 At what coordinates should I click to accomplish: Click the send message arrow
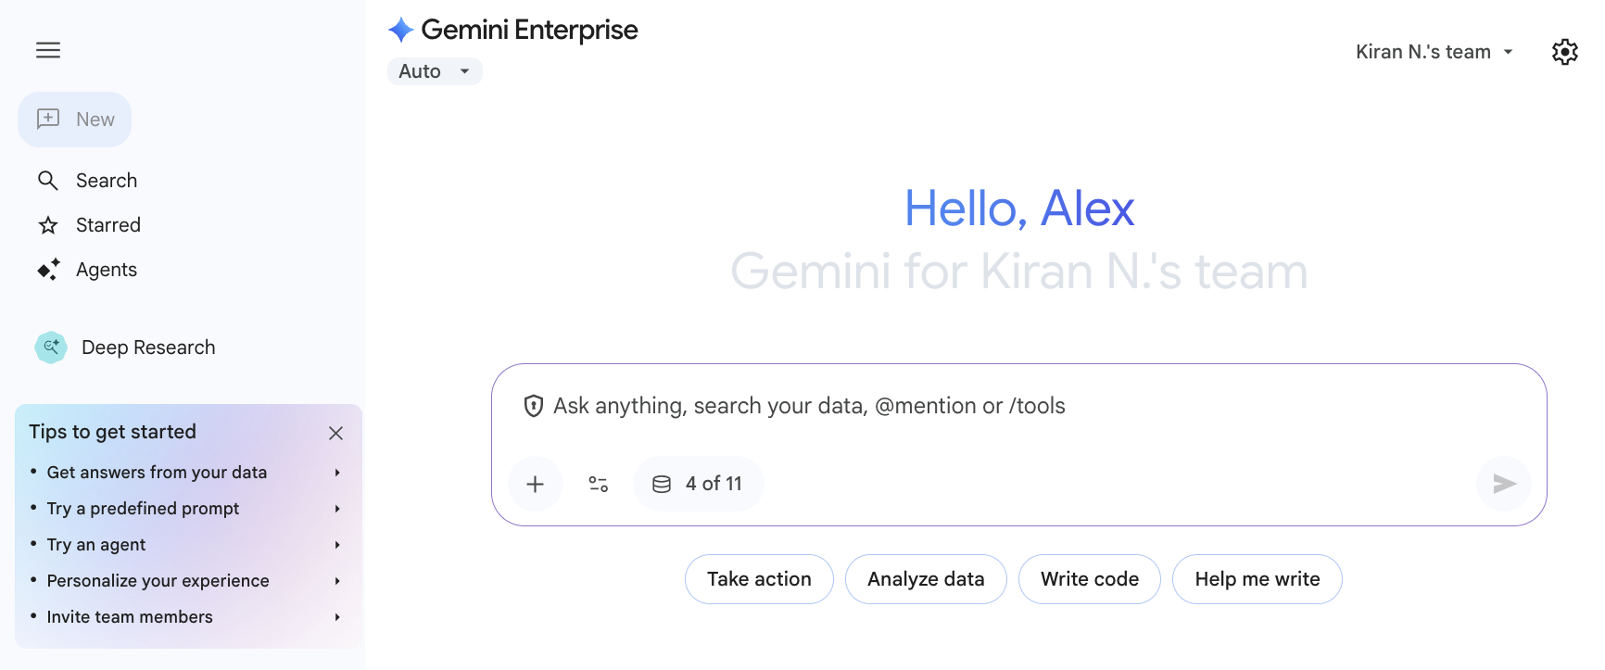[1503, 483]
